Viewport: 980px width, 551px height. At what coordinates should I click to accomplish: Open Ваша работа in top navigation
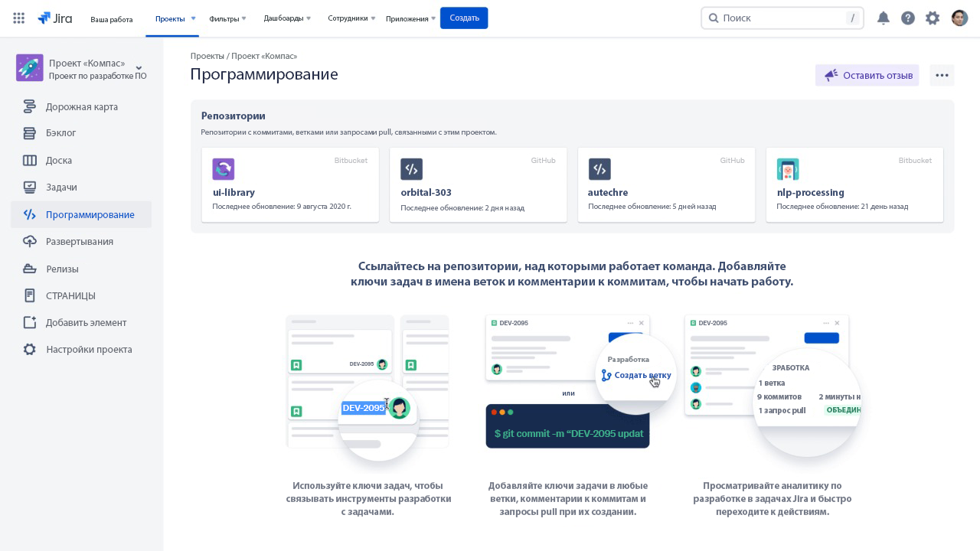(111, 19)
